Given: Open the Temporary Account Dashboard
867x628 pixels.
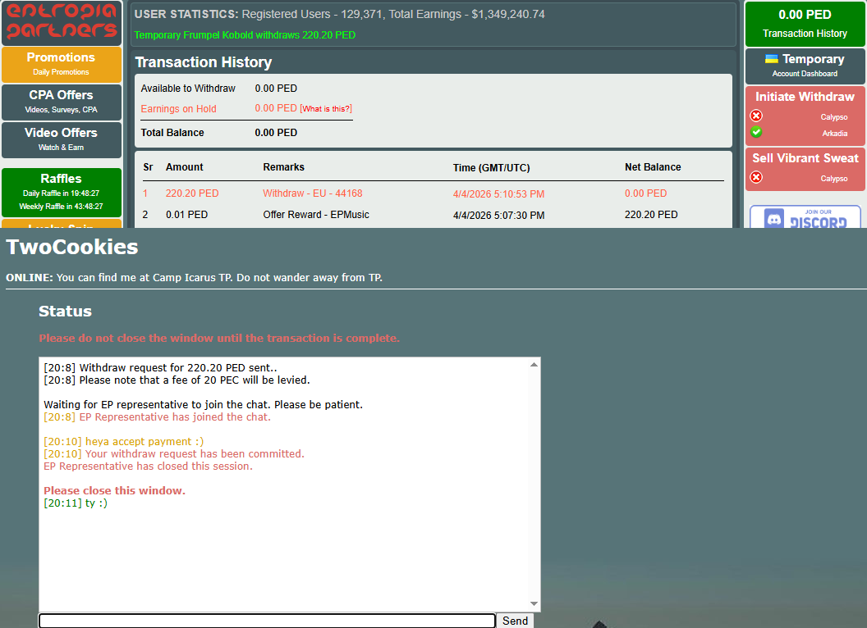Looking at the screenshot, I should pos(805,66).
